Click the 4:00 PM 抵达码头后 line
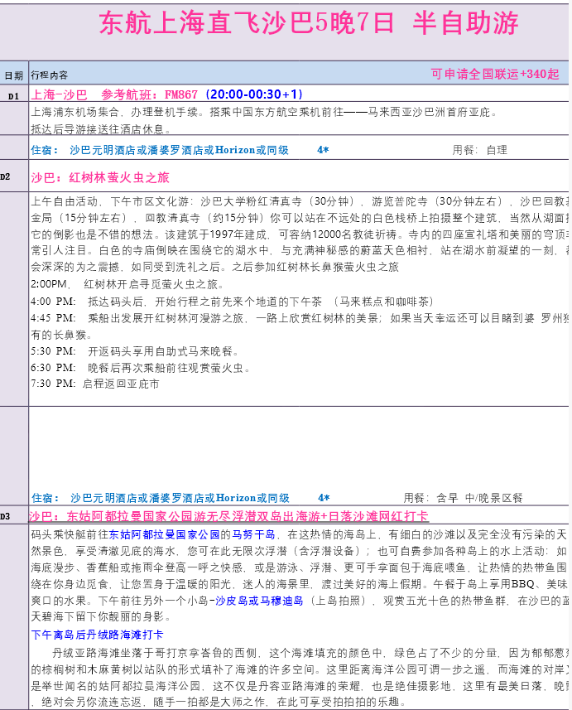Image resolution: width=572 pixels, height=710 pixels. (x=232, y=301)
